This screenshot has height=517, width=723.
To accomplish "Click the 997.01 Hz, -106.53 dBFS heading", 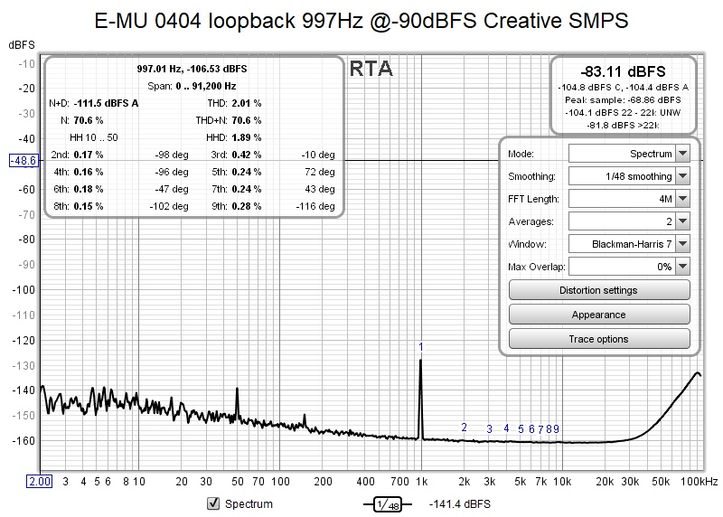I will click(x=192, y=69).
